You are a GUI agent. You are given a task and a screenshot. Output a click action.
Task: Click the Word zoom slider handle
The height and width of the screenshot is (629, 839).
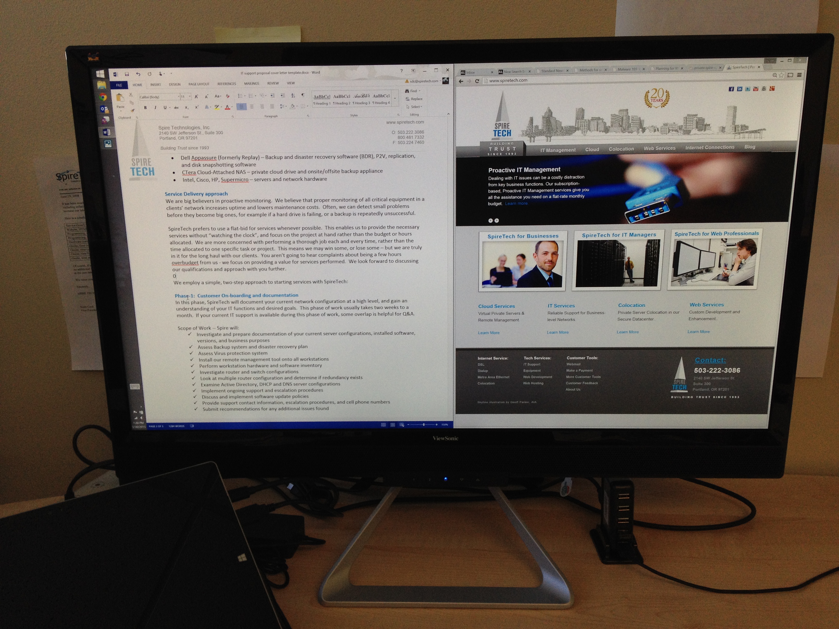tap(424, 424)
